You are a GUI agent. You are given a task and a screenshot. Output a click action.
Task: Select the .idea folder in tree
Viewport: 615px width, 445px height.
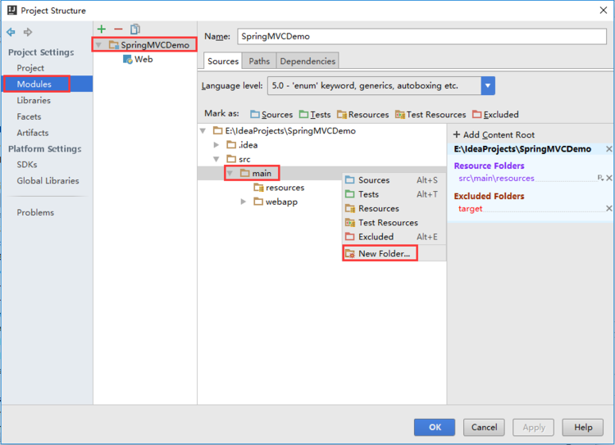pos(248,145)
